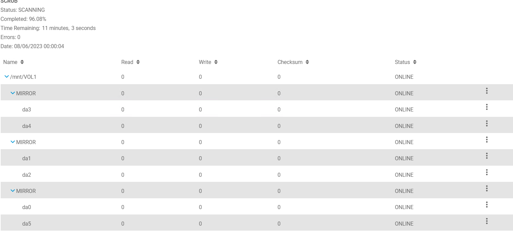Open options menu for first MIRROR row

487,91
